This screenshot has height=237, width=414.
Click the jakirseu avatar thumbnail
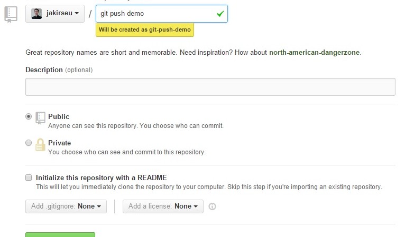tap(36, 14)
